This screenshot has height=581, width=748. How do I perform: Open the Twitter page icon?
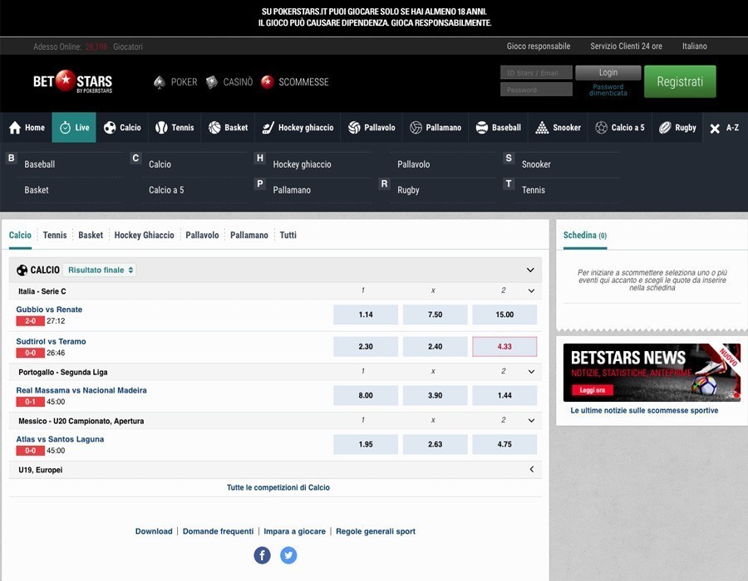tap(288, 555)
